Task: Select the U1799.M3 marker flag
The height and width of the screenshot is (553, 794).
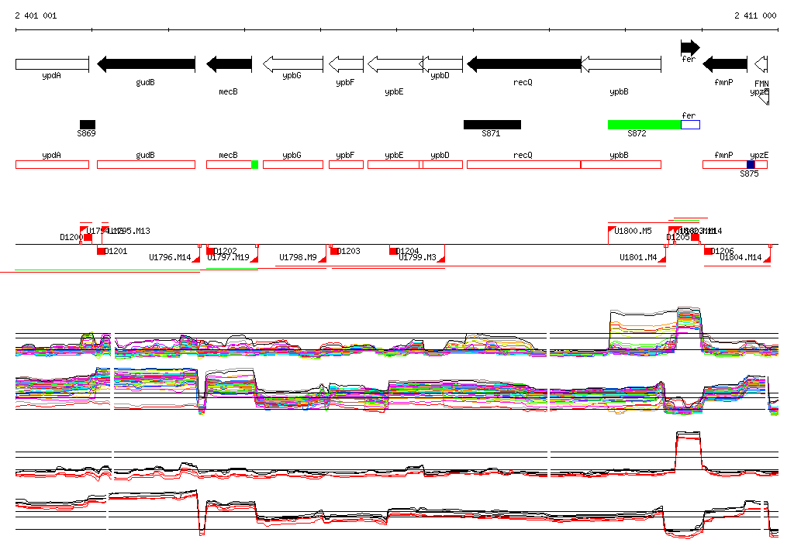Action: click(441, 259)
